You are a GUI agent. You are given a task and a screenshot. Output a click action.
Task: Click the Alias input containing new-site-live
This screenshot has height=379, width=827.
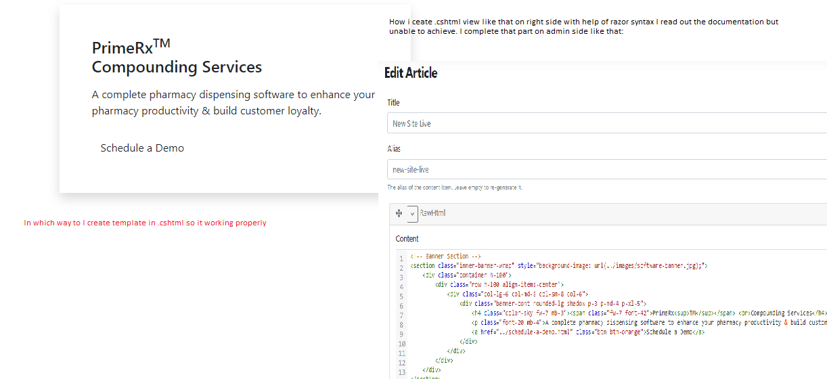tap(607, 169)
